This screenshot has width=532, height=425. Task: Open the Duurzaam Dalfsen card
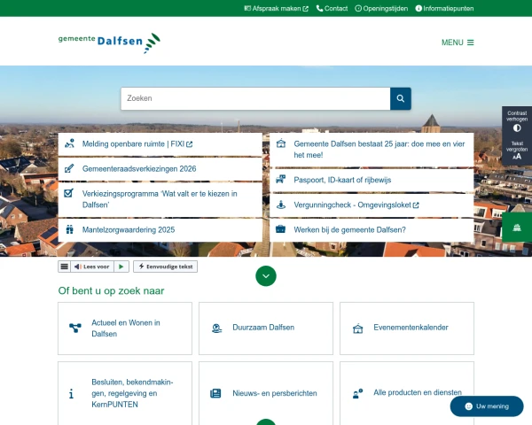[x=266, y=328]
